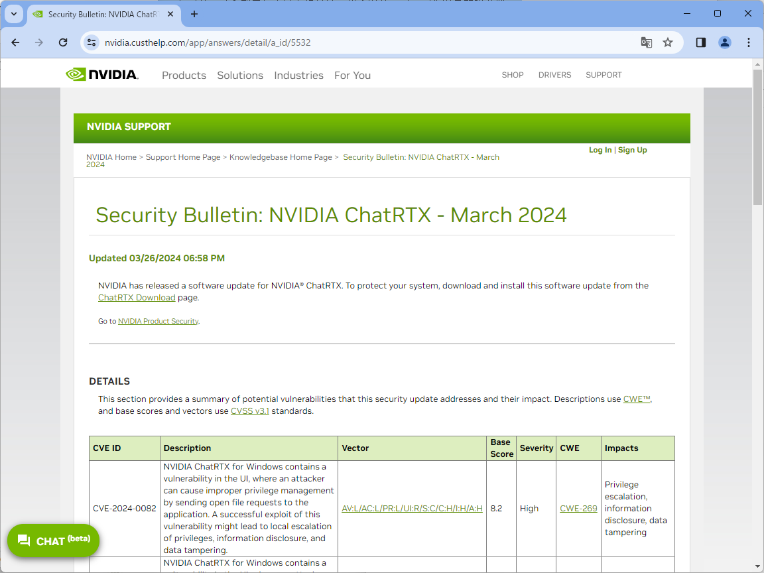Click the Log In link

click(600, 150)
